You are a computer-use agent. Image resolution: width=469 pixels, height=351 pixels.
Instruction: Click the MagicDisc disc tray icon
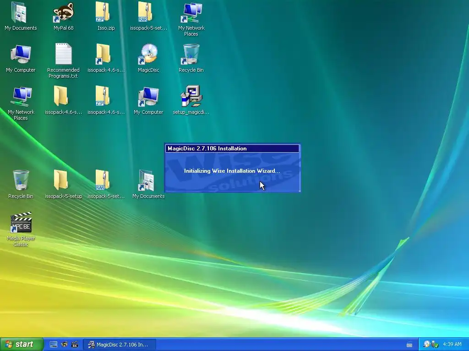(427, 345)
